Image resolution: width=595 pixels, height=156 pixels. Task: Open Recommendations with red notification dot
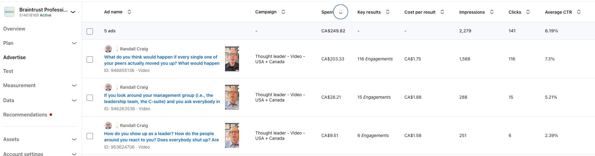coord(25,115)
